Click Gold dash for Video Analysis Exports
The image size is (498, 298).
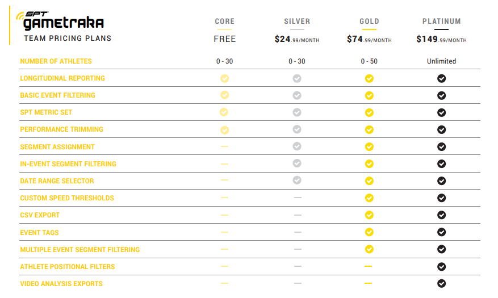point(368,283)
